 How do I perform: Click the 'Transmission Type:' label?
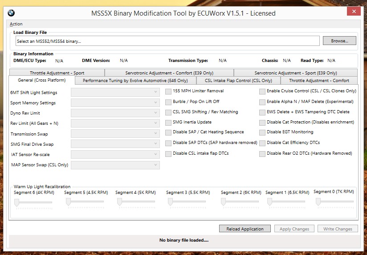click(x=188, y=61)
